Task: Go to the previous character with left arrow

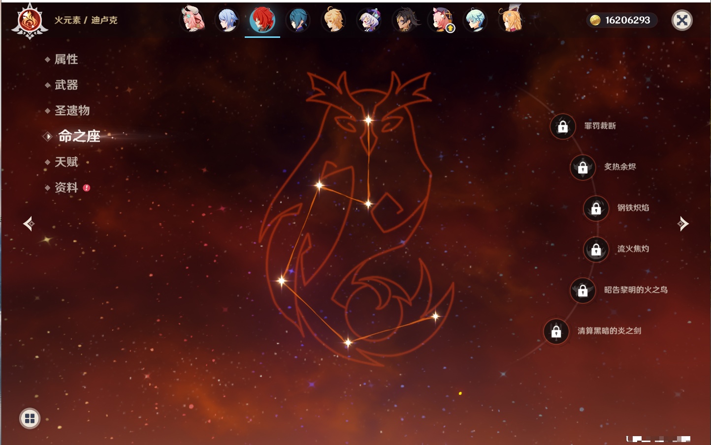Action: tap(29, 224)
